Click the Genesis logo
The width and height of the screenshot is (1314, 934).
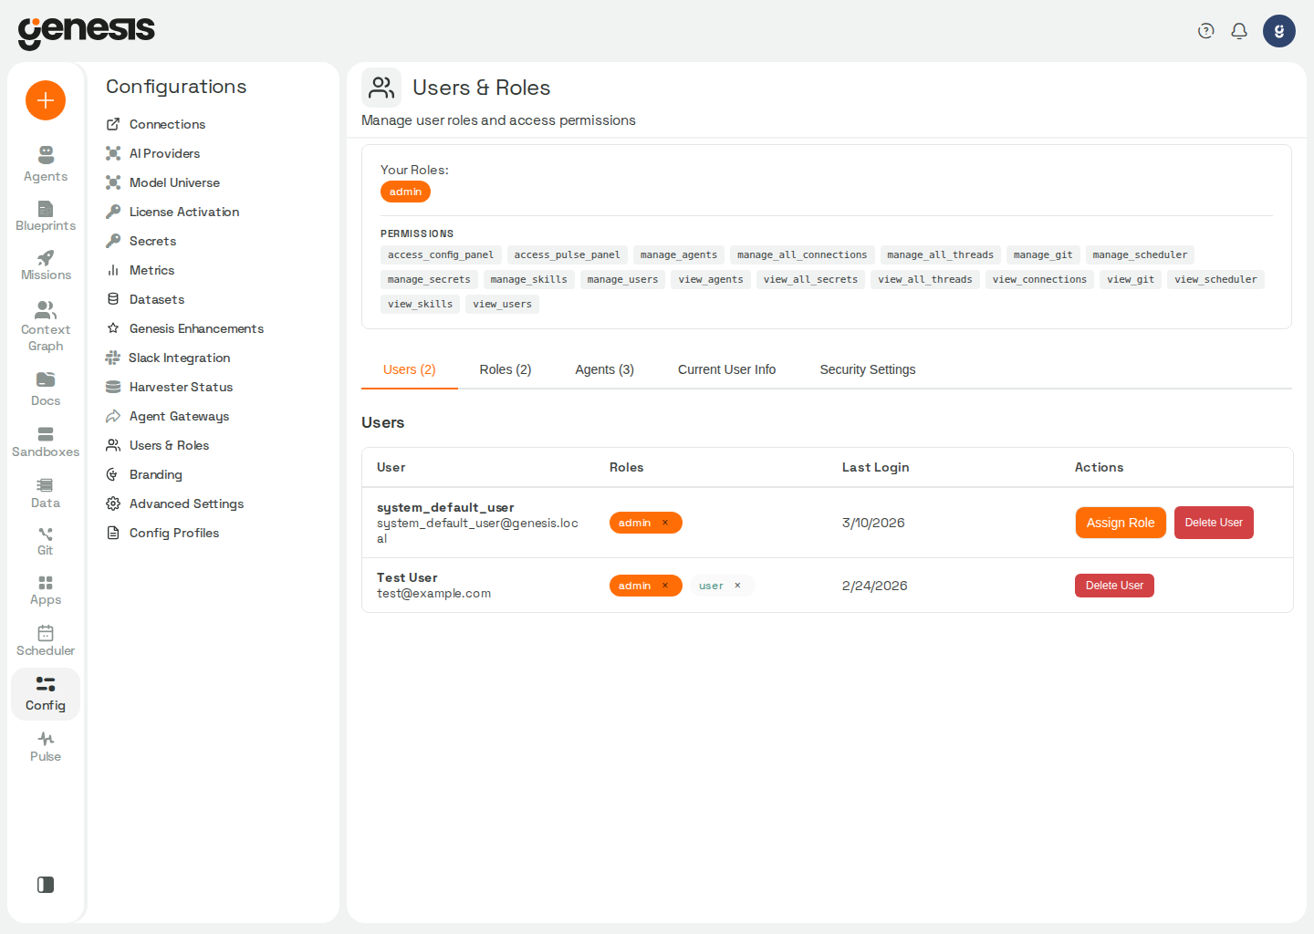click(87, 32)
